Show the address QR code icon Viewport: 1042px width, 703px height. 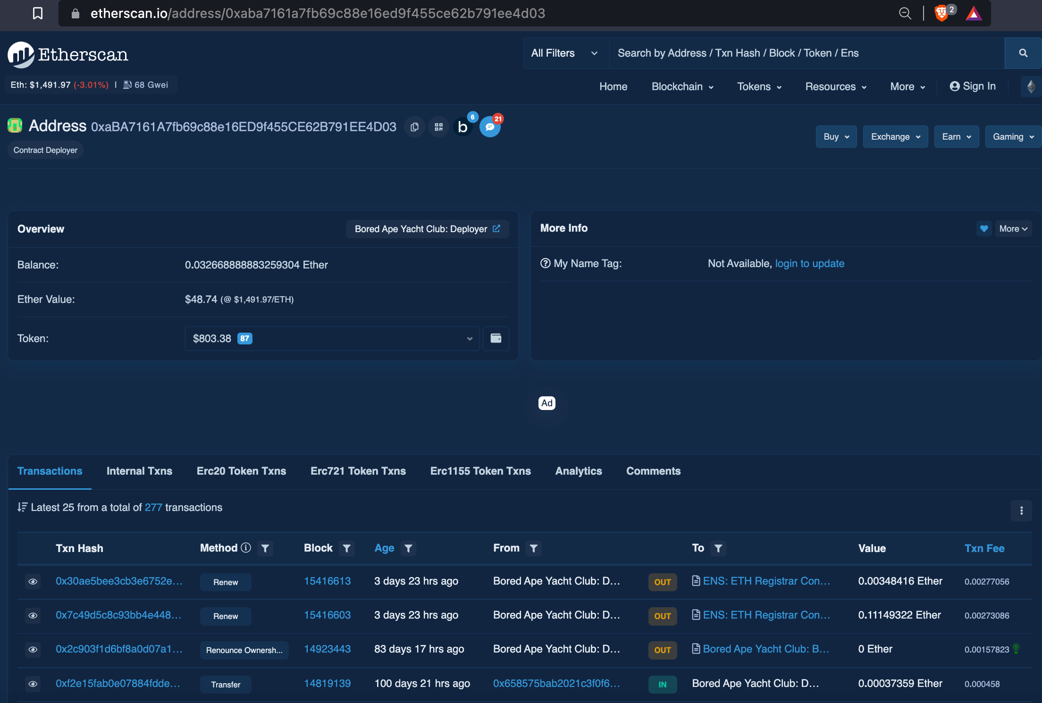click(x=439, y=127)
